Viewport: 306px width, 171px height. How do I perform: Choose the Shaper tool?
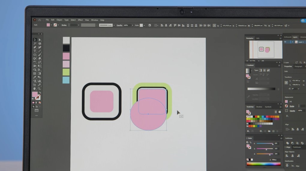pos(35,58)
